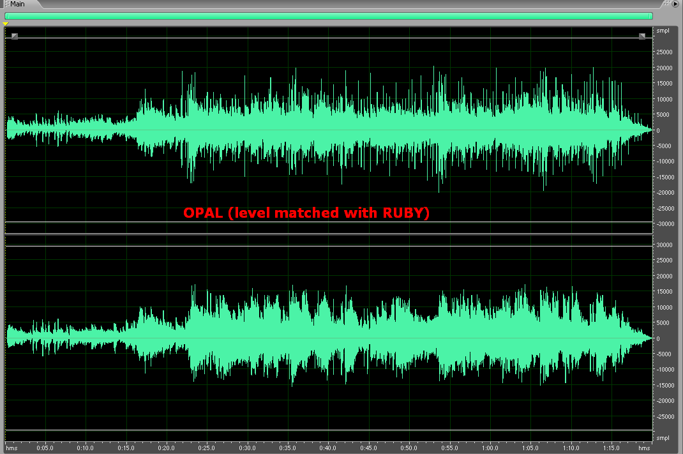Click the 0:20.0 mark on the time ruler

tap(167, 448)
